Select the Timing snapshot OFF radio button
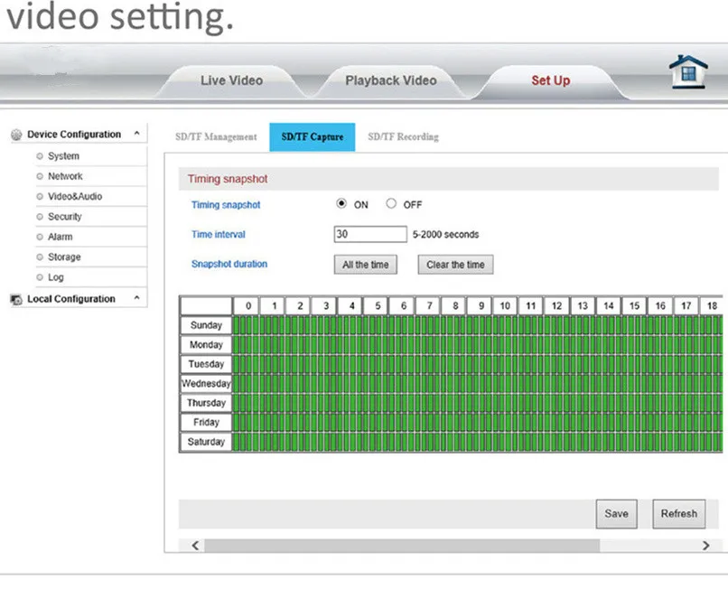Screen dimensions: 728x589 click(391, 203)
